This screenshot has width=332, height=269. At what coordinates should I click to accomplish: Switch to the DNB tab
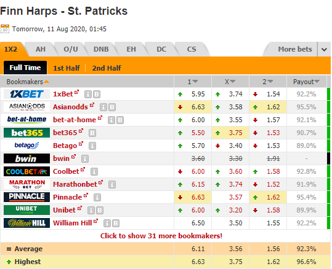(101, 49)
